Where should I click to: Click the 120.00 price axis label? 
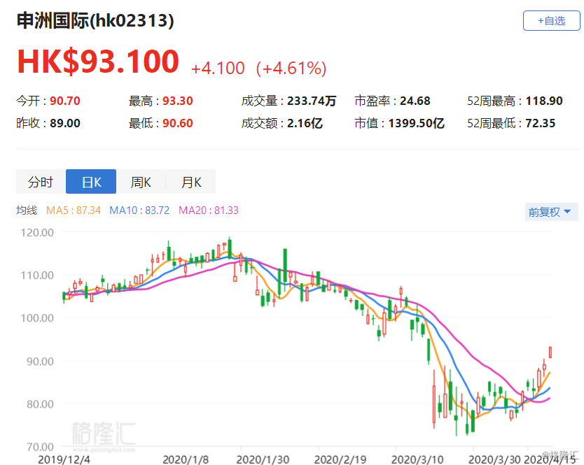click(x=37, y=232)
